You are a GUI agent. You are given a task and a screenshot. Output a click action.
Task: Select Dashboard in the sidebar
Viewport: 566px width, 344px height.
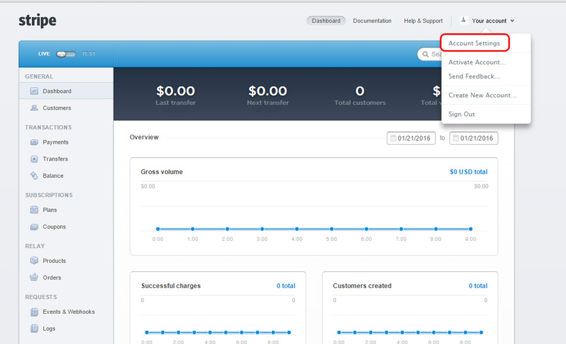(57, 91)
